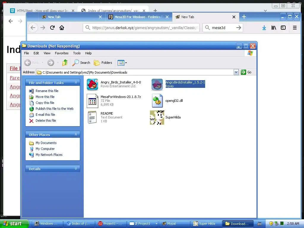The height and width of the screenshot is (228, 304).
Task: Expand the Details panel
Action: [x=76, y=169]
